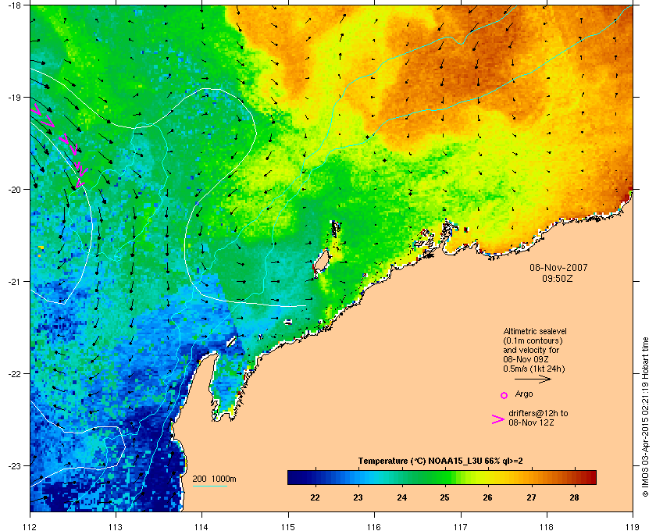
Task: Click the longitude axis label 116
Action: (374, 527)
